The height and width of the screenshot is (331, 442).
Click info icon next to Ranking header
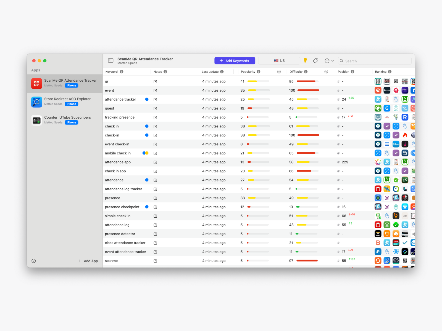pos(390,72)
